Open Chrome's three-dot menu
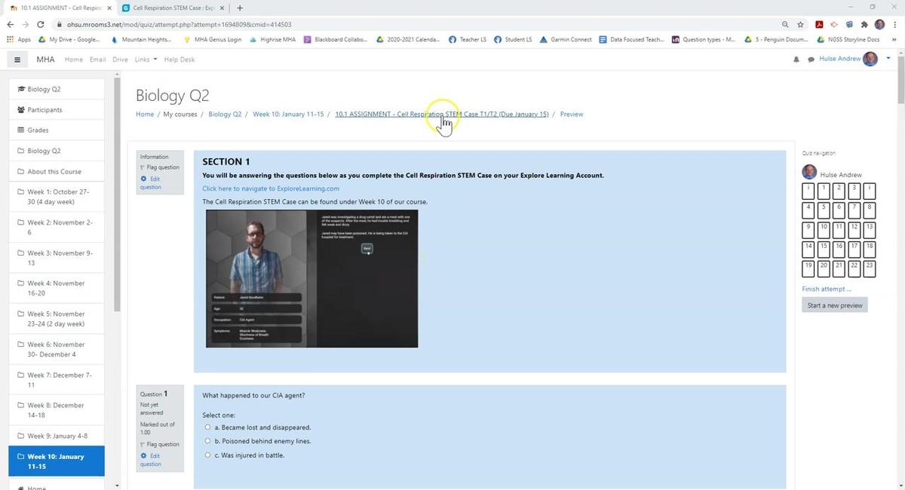This screenshot has width=905, height=490. click(x=894, y=24)
